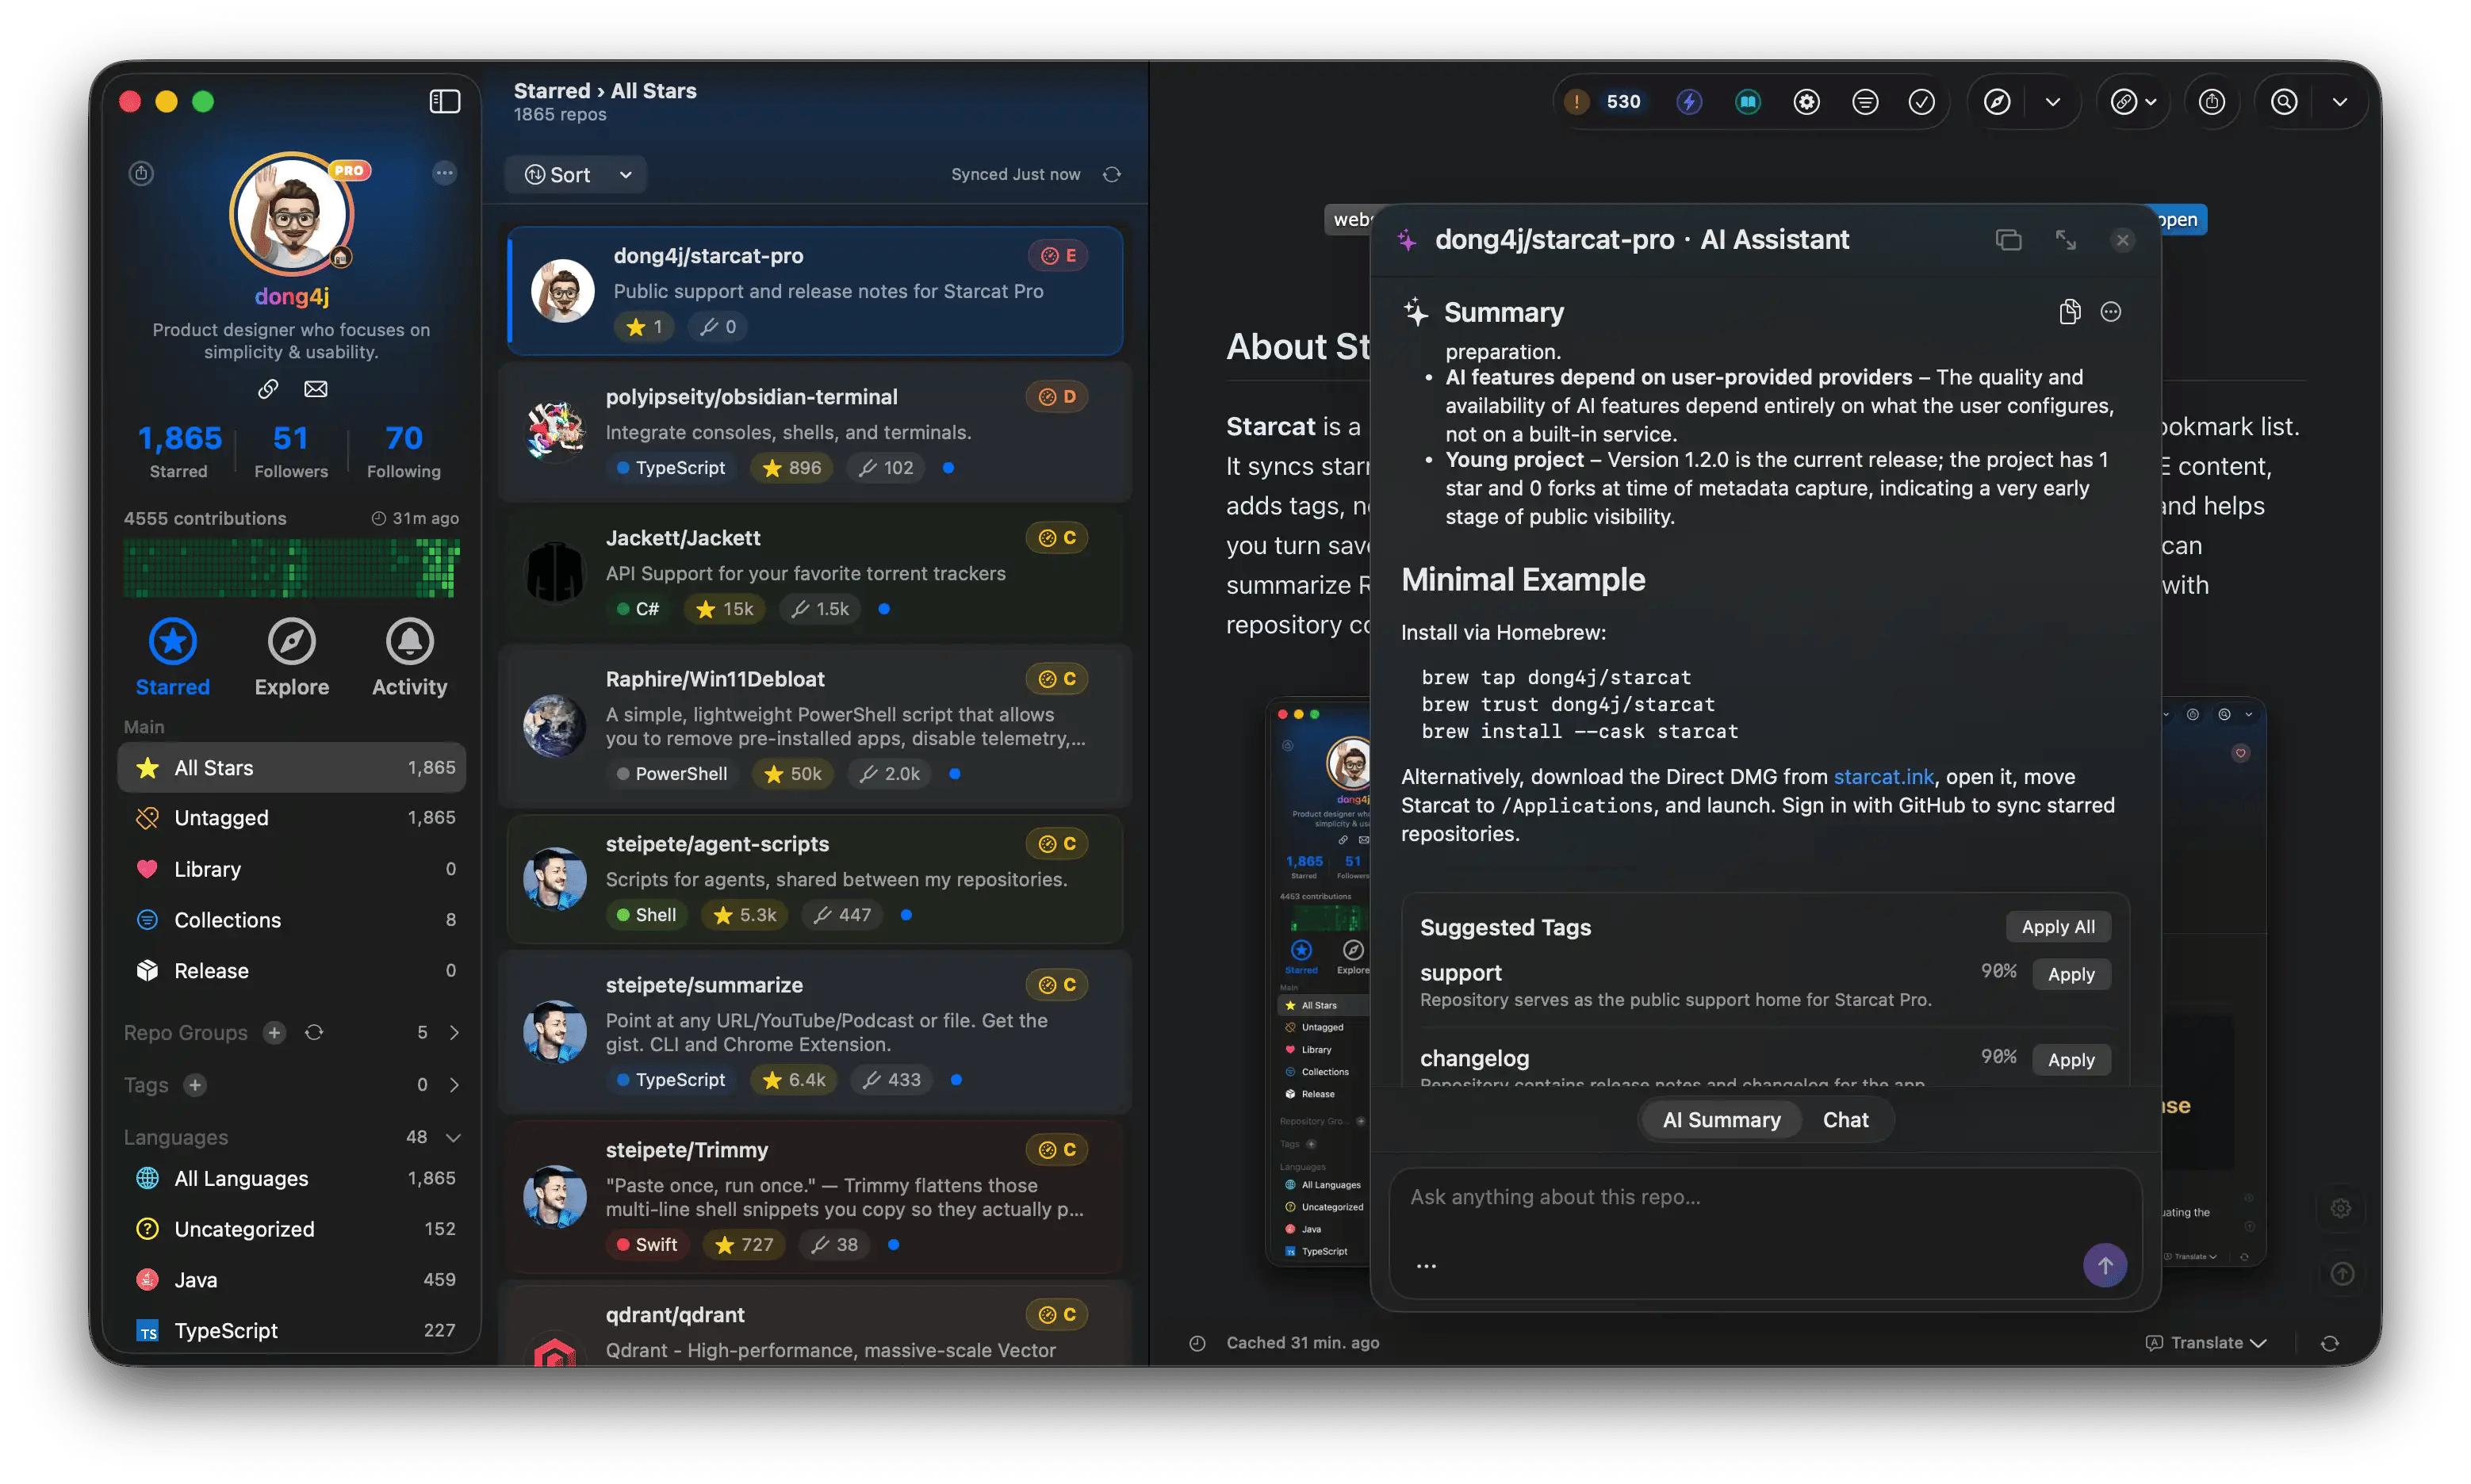2471x1484 pixels.
Task: Filter by Uncategorized language
Action: (x=291, y=1229)
